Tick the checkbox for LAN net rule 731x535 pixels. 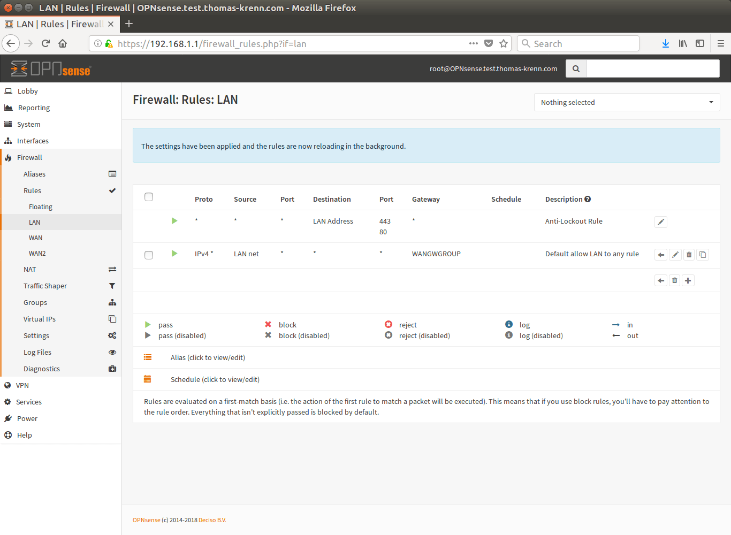click(x=149, y=255)
